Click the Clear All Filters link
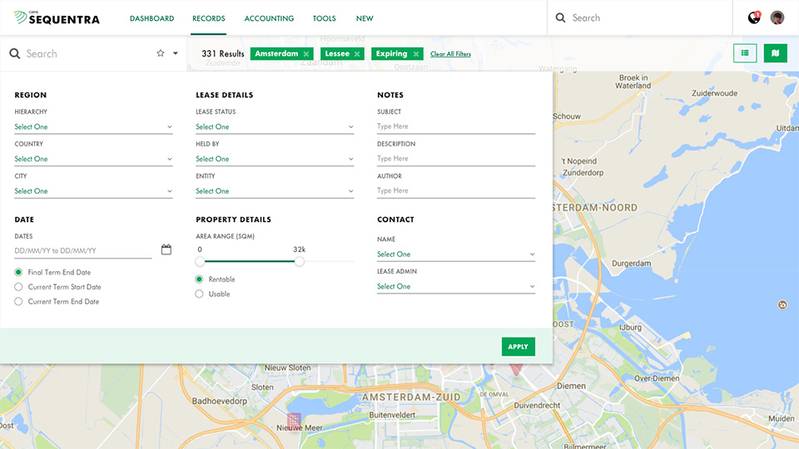Image resolution: width=799 pixels, height=449 pixels. (450, 54)
